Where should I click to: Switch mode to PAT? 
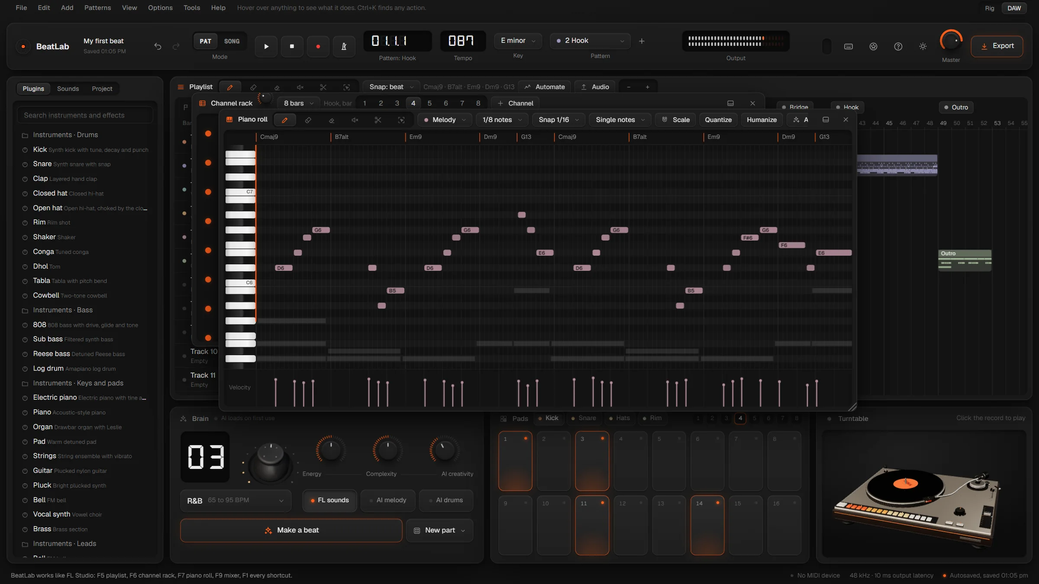[x=205, y=42]
